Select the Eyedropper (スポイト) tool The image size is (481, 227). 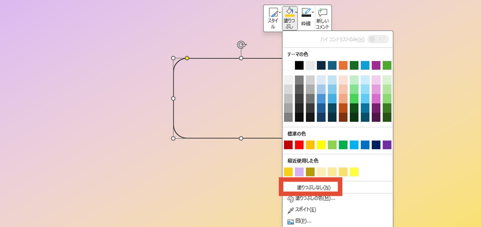coord(290,210)
